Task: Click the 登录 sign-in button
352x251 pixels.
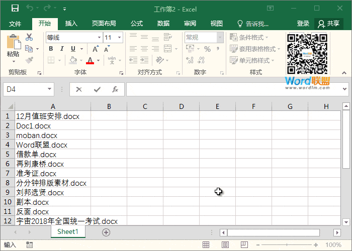Action: 303,23
